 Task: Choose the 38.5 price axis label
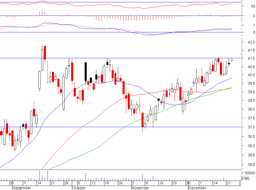(x=251, y=100)
